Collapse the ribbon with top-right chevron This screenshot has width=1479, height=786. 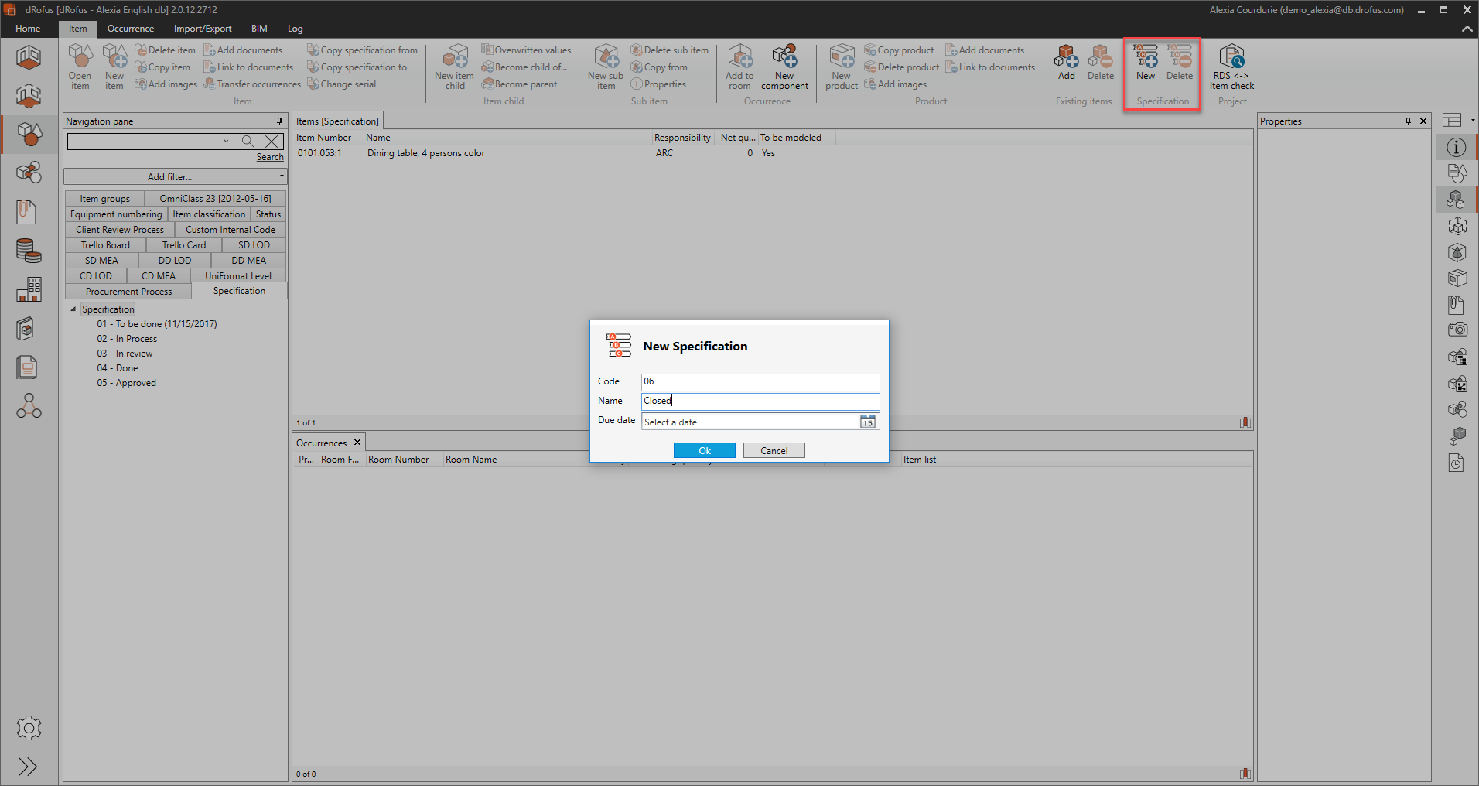tap(1467, 29)
